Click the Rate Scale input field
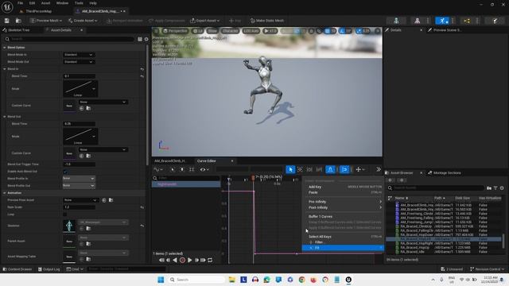The height and width of the screenshot is (286, 509). tap(79, 207)
